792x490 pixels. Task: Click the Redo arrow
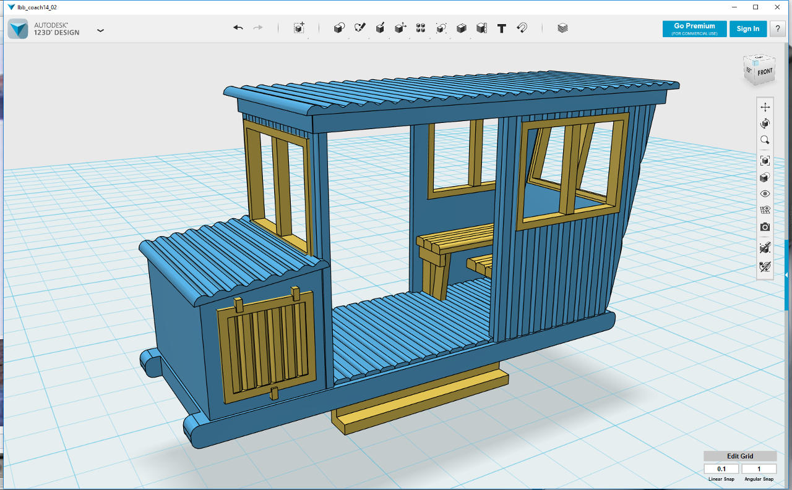click(258, 28)
